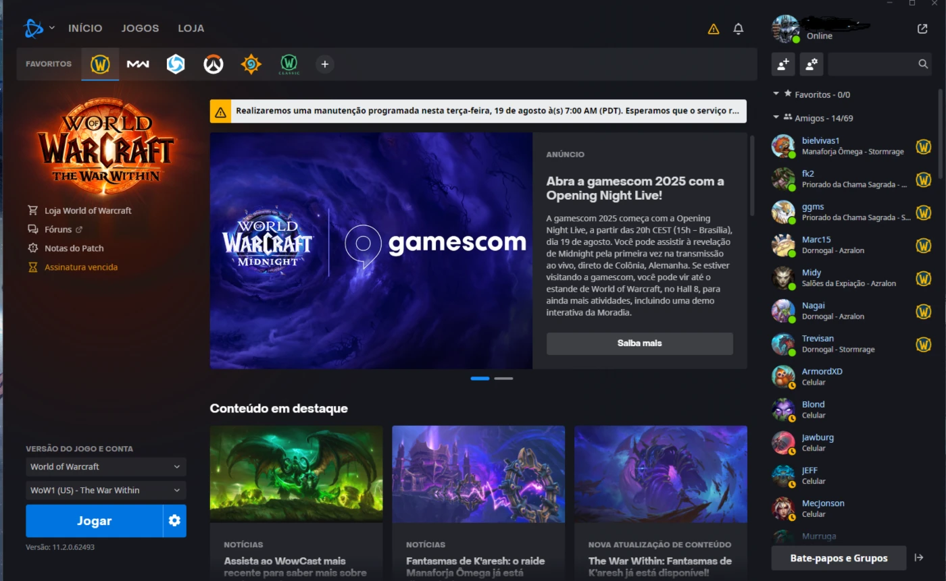Open notifications bell
The width and height of the screenshot is (946, 581).
pyautogui.click(x=739, y=29)
